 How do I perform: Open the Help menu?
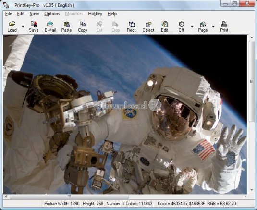click(112, 14)
